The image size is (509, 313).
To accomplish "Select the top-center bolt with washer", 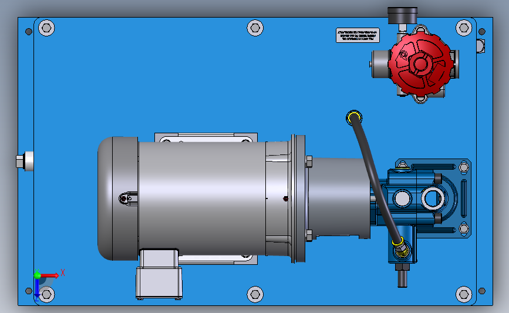I will pos(255,28).
